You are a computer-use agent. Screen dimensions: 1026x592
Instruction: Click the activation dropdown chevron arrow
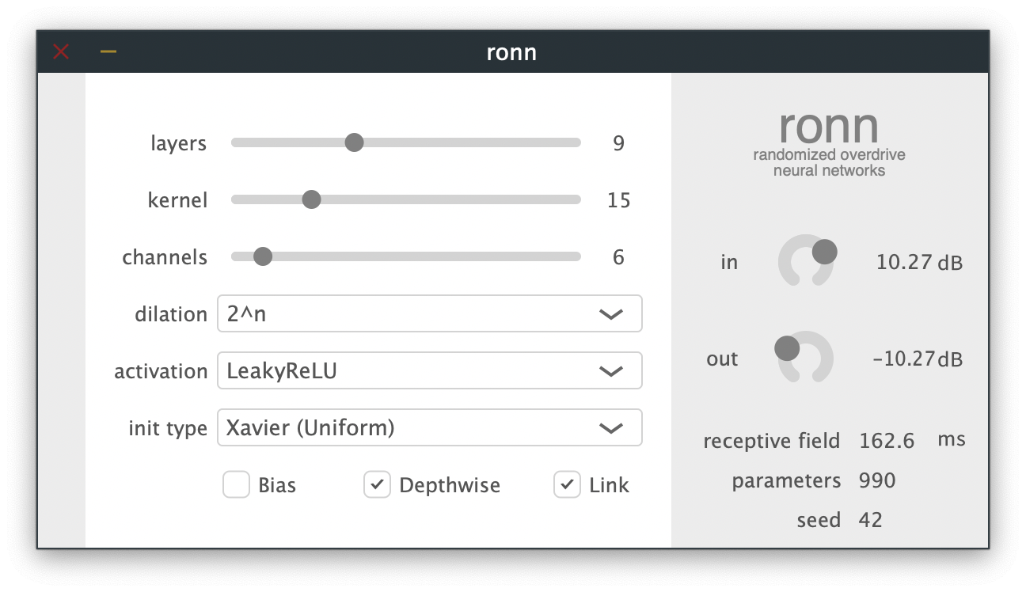pos(610,371)
